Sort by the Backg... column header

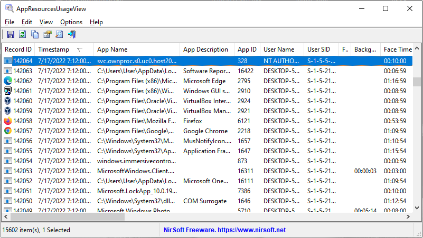pyautogui.click(x=365, y=49)
